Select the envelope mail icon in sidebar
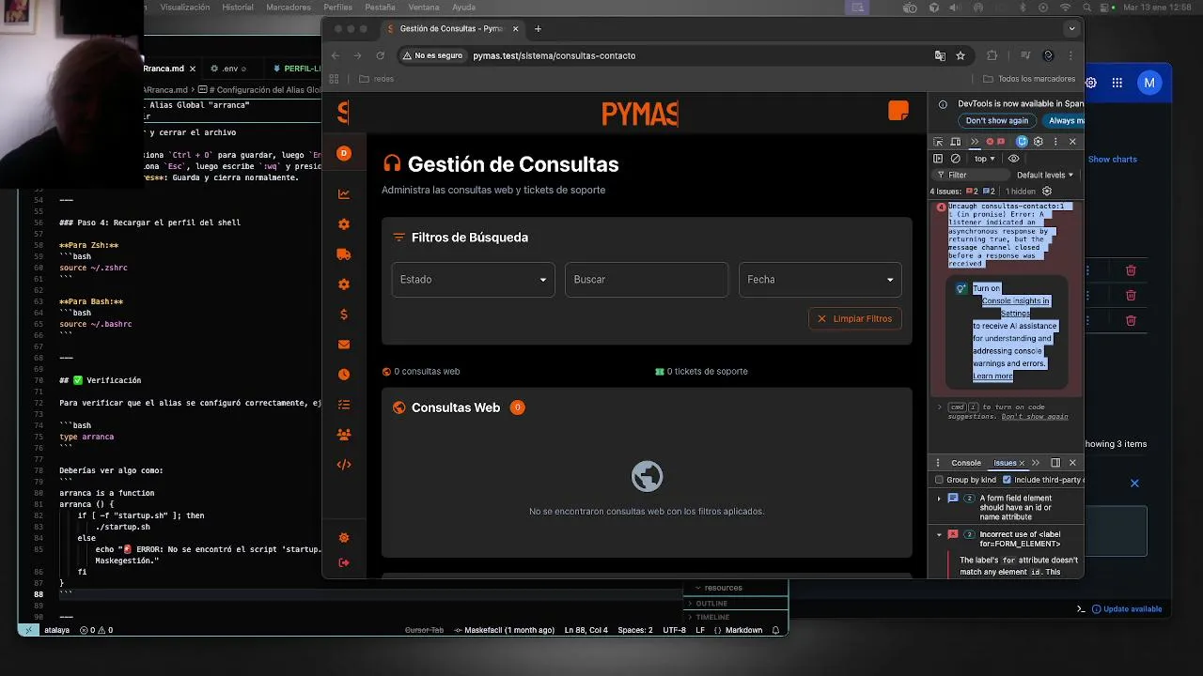Screen dimensions: 1203x676 [344, 345]
